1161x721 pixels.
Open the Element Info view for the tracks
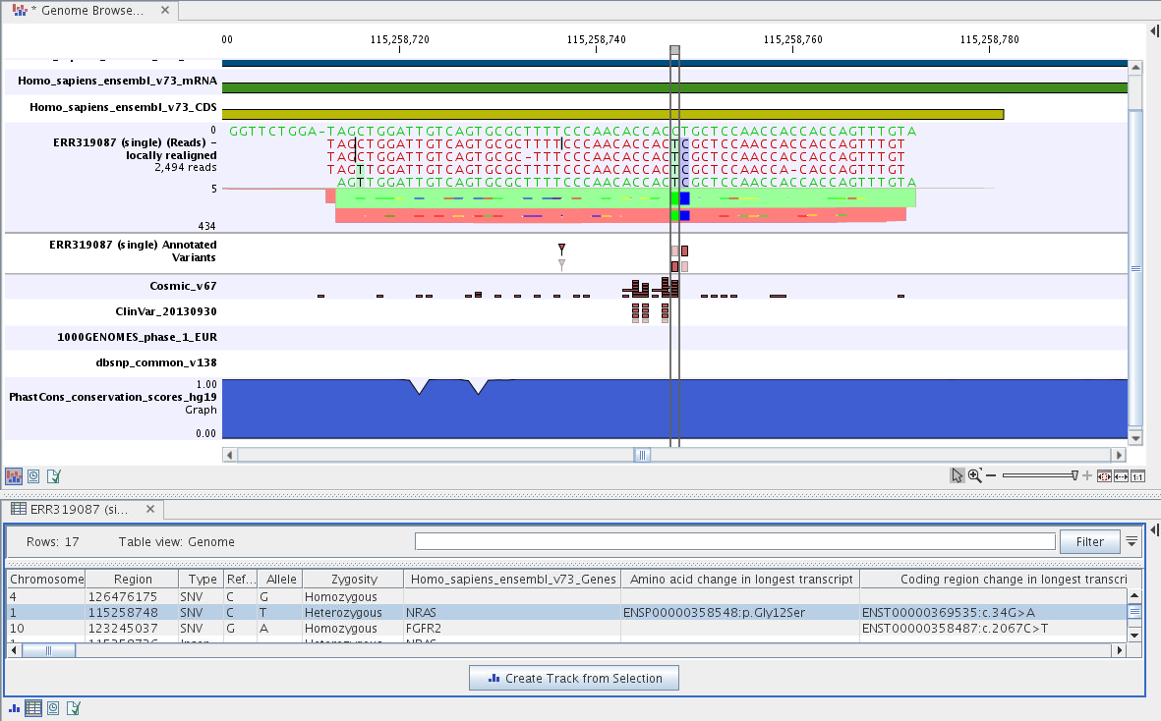(x=53, y=475)
